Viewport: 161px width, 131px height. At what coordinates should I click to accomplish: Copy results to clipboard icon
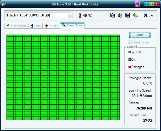coord(112,15)
